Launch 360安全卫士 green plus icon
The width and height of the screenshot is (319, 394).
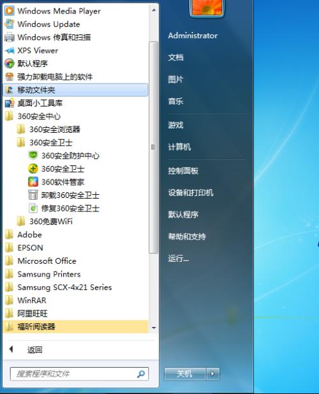point(33,169)
